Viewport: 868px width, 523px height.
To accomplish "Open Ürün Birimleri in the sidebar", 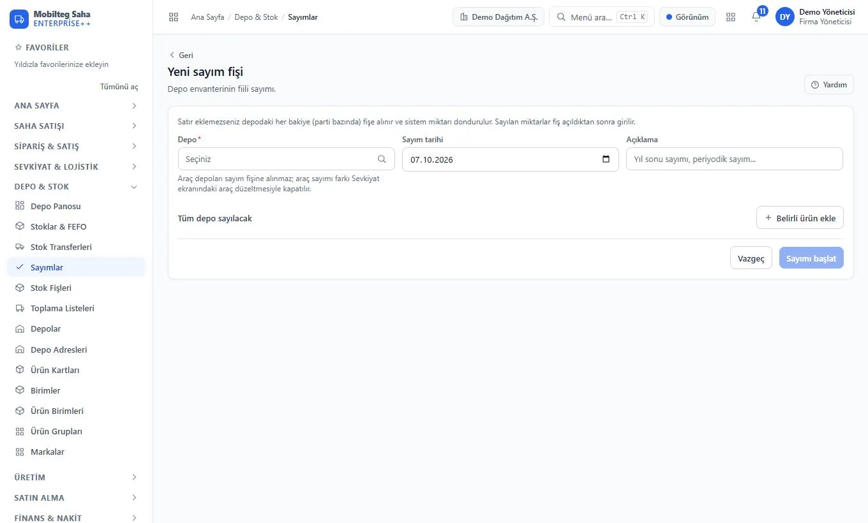I will tap(76, 411).
